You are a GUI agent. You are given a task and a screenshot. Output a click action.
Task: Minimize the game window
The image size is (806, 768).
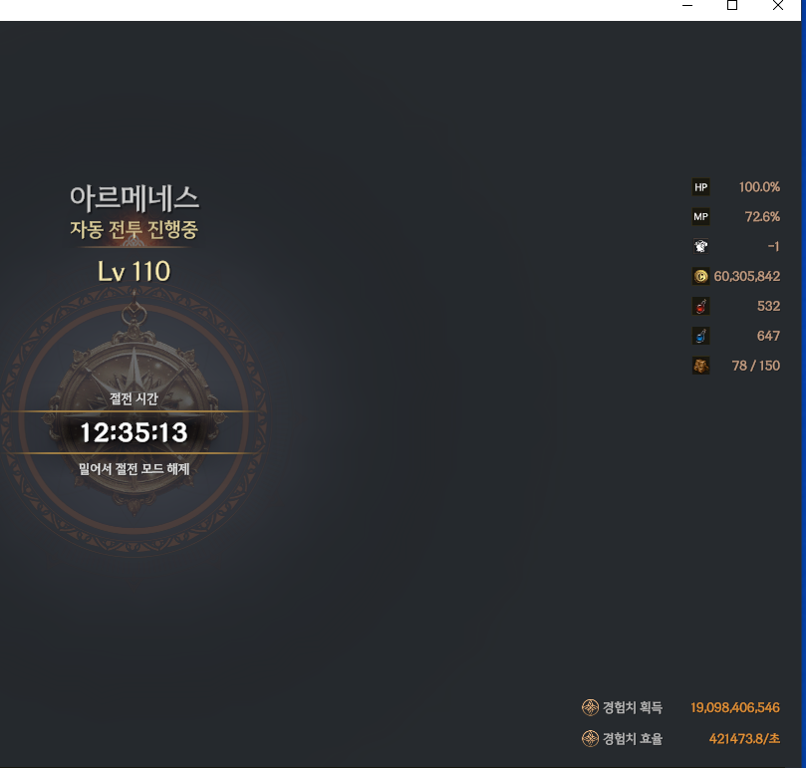tap(686, 6)
